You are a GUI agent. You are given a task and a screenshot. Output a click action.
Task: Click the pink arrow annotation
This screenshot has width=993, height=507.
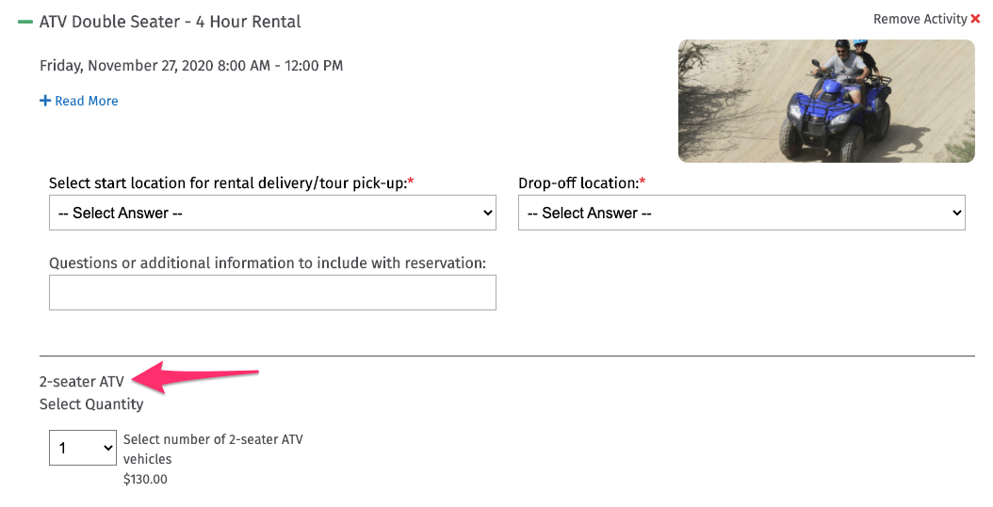(195, 377)
